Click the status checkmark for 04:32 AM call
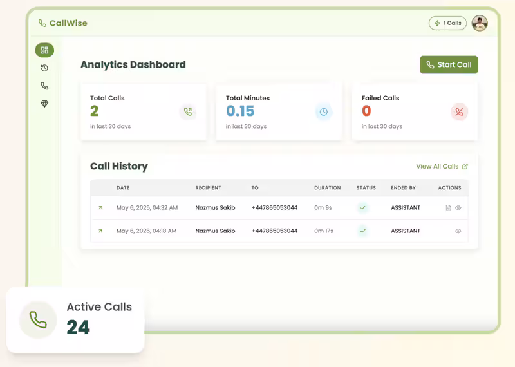 tap(363, 208)
